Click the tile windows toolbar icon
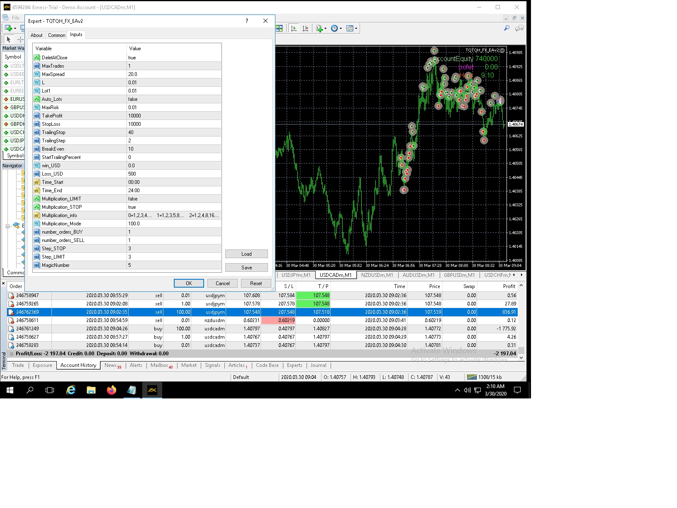The height and width of the screenshot is (508, 677). 279,29
